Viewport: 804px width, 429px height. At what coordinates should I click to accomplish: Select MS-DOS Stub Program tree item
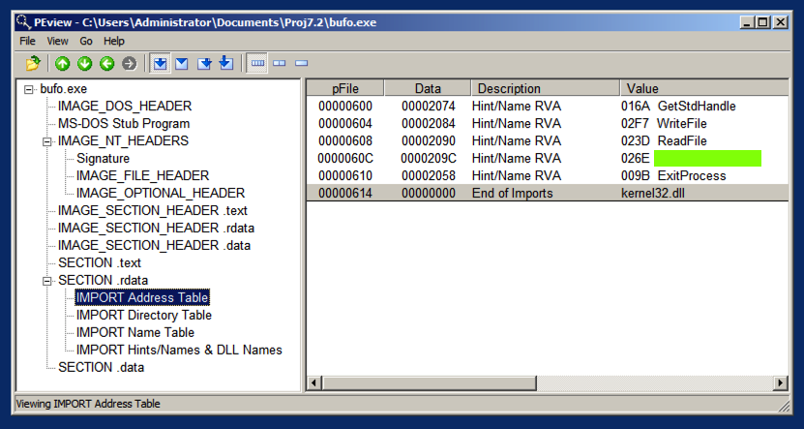124,124
